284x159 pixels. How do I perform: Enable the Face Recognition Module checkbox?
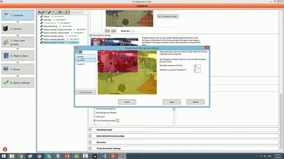pyautogui.click(x=95, y=113)
